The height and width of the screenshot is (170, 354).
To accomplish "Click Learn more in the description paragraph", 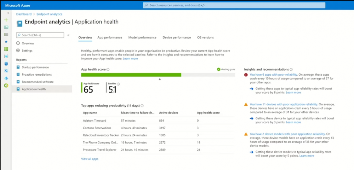I will point(130,59).
